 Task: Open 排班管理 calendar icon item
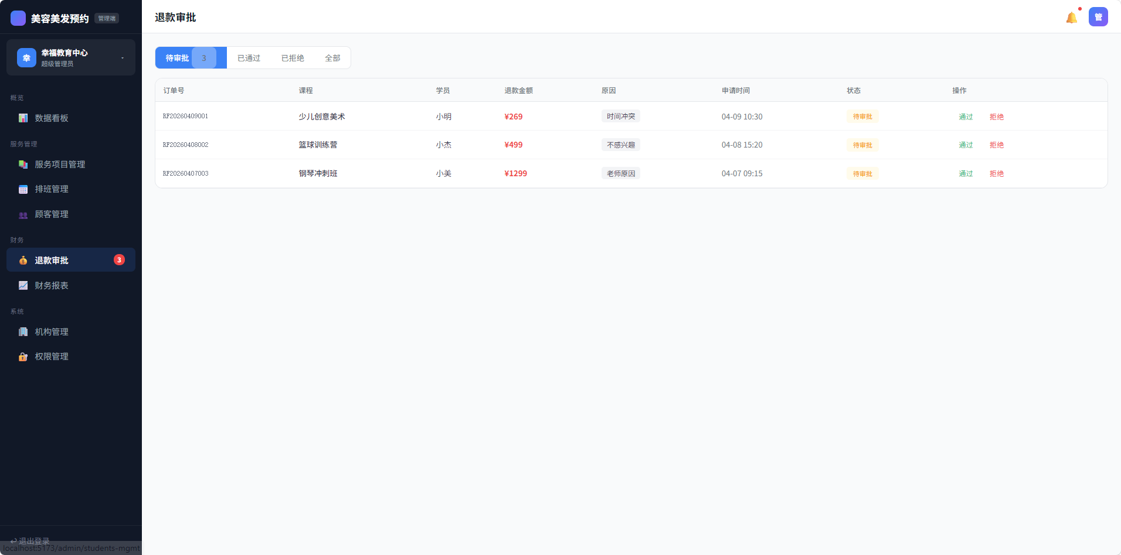(x=23, y=189)
